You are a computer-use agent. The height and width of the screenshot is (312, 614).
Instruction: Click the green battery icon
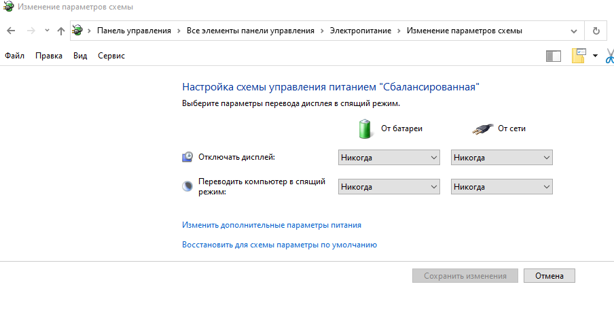(365, 129)
